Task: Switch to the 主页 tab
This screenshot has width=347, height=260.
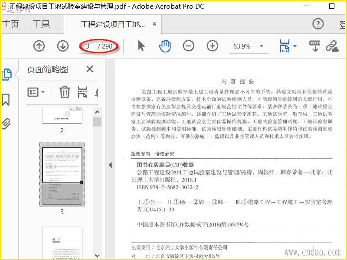Action: point(10,24)
